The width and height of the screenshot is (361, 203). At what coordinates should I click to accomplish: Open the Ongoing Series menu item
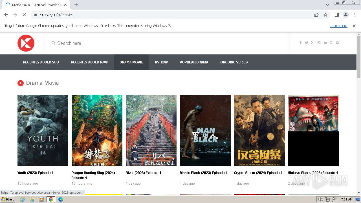pyautogui.click(x=234, y=62)
